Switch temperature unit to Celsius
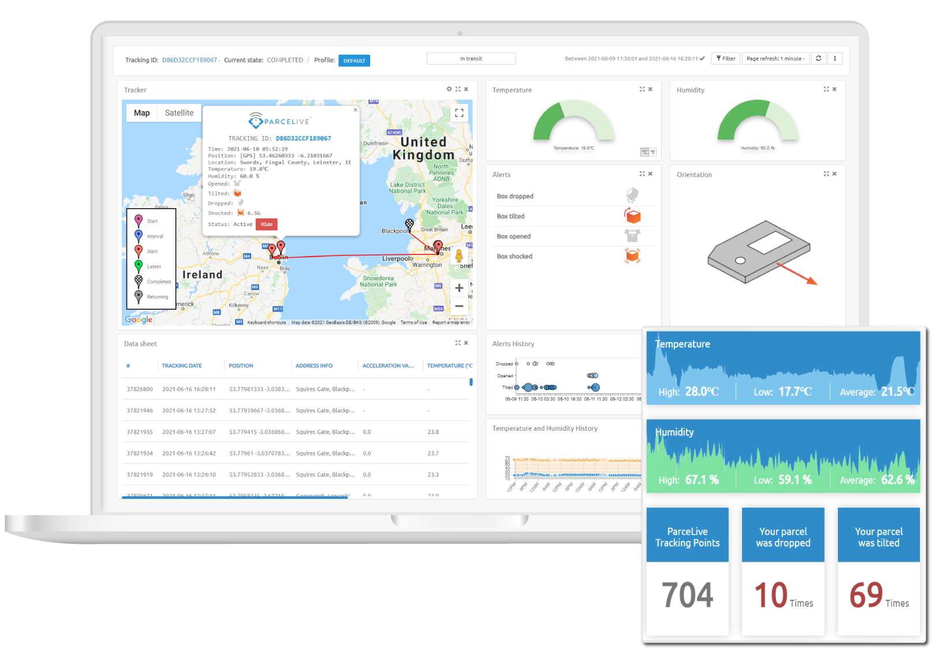 (644, 152)
